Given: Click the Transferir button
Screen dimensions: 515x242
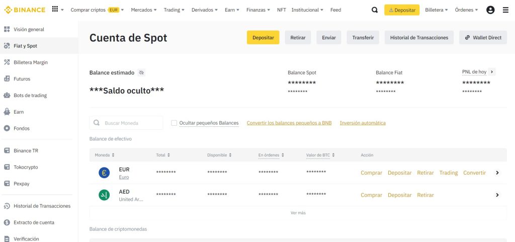Looking at the screenshot, I should [363, 37].
